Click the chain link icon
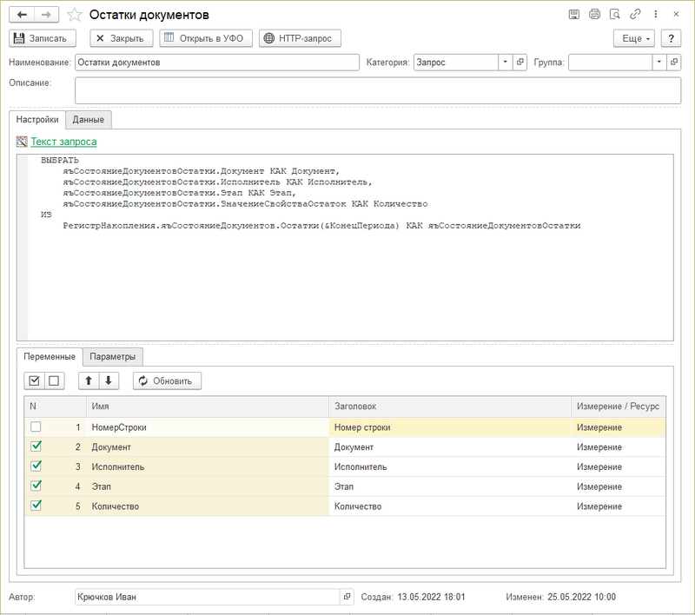Image resolution: width=695 pixels, height=615 pixels. (x=636, y=15)
